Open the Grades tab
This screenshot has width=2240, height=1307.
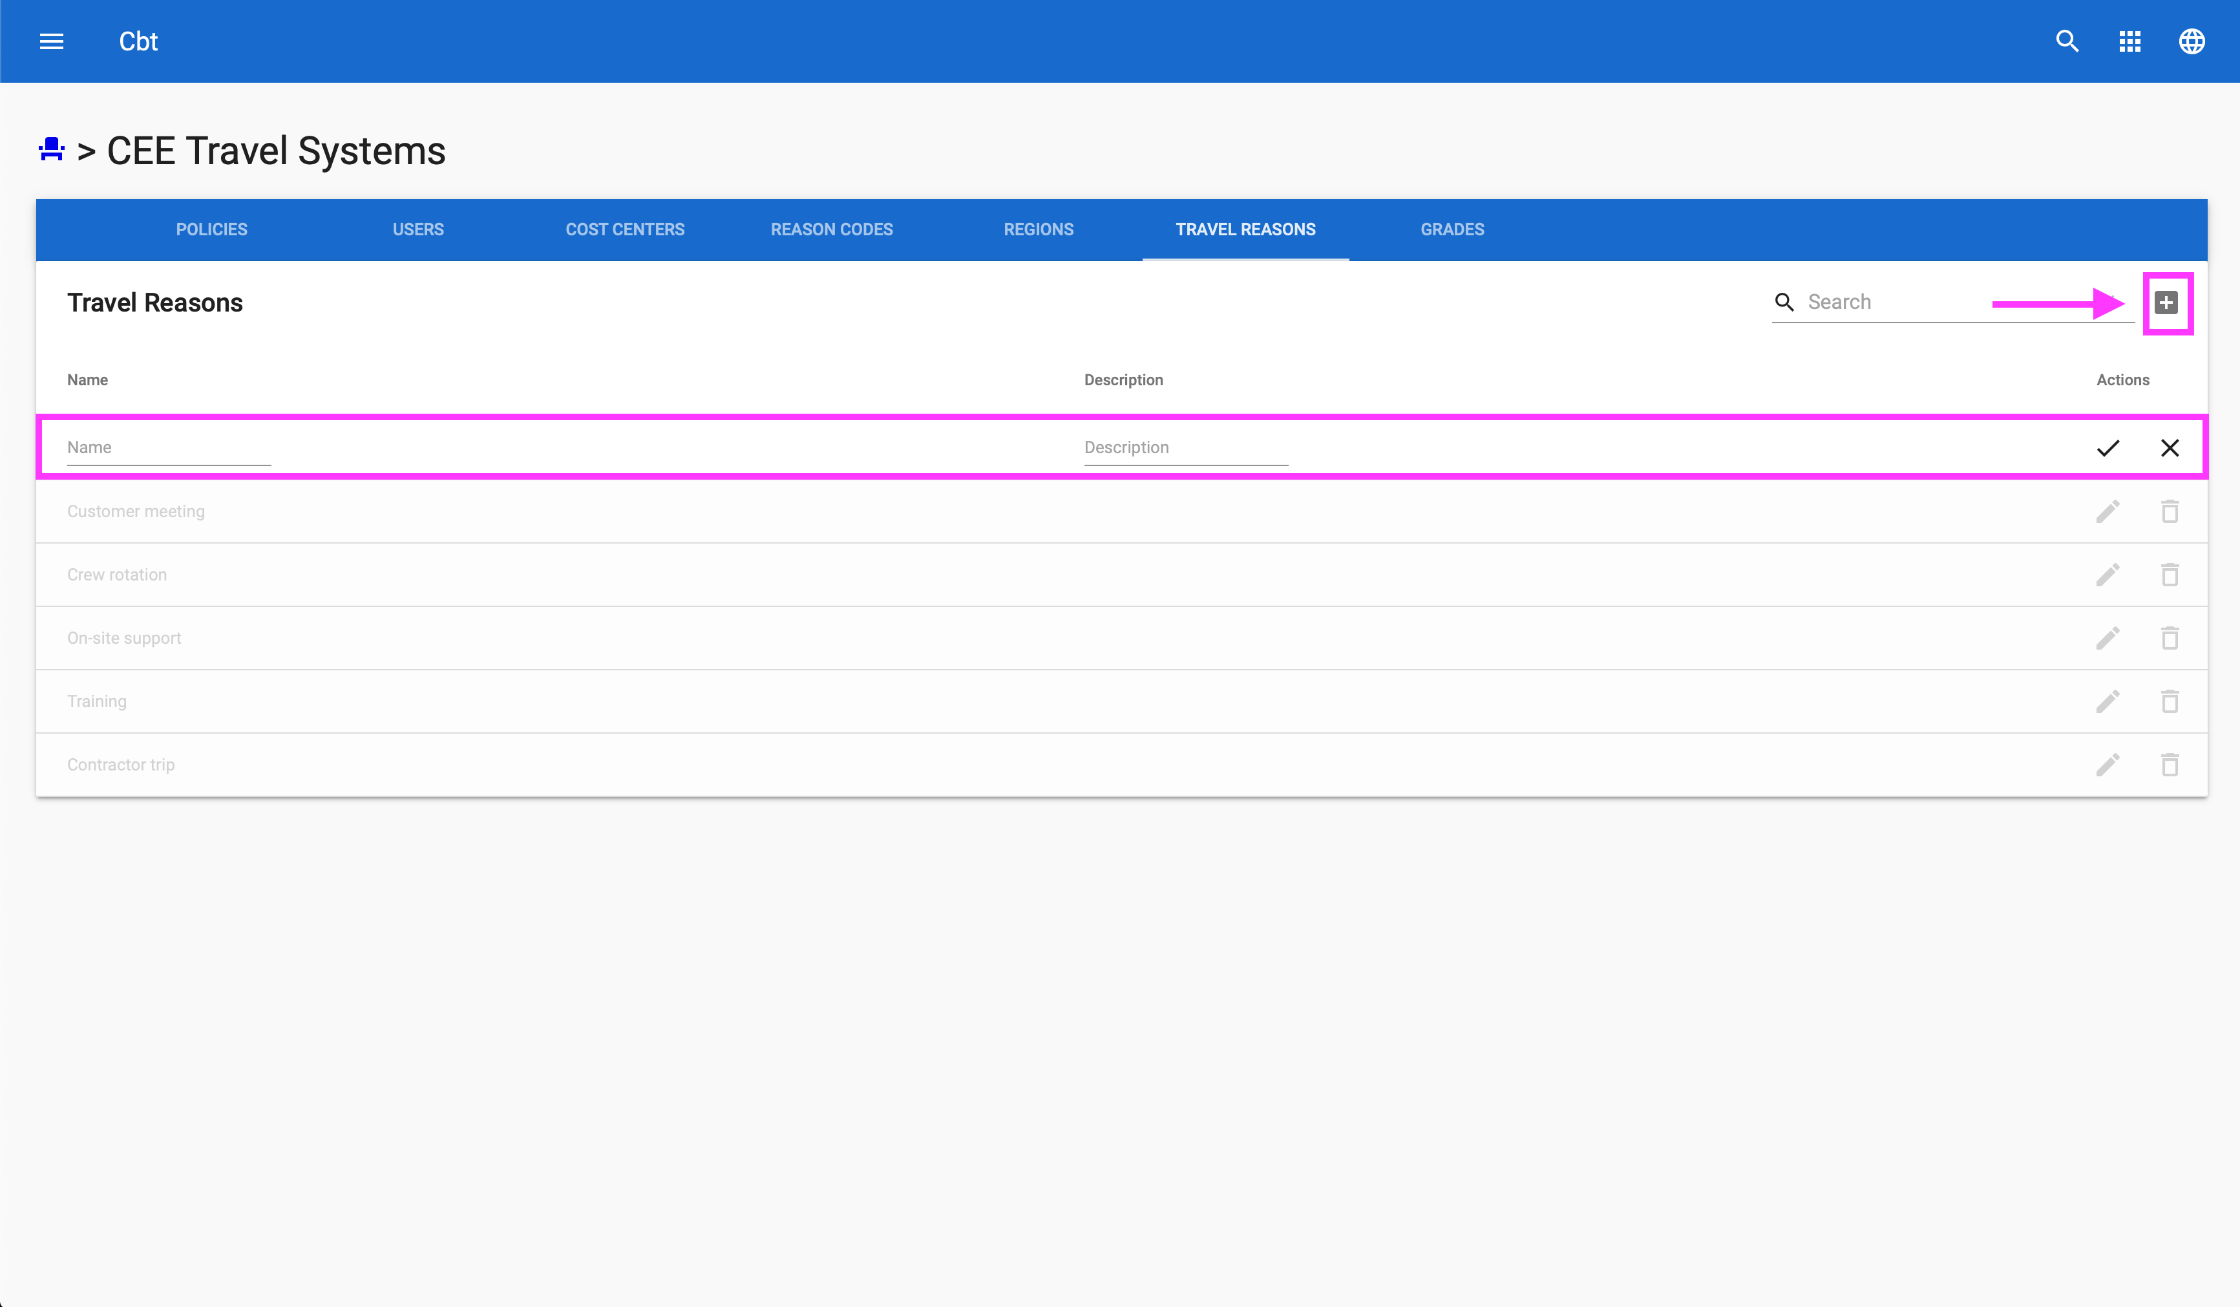coord(1452,229)
